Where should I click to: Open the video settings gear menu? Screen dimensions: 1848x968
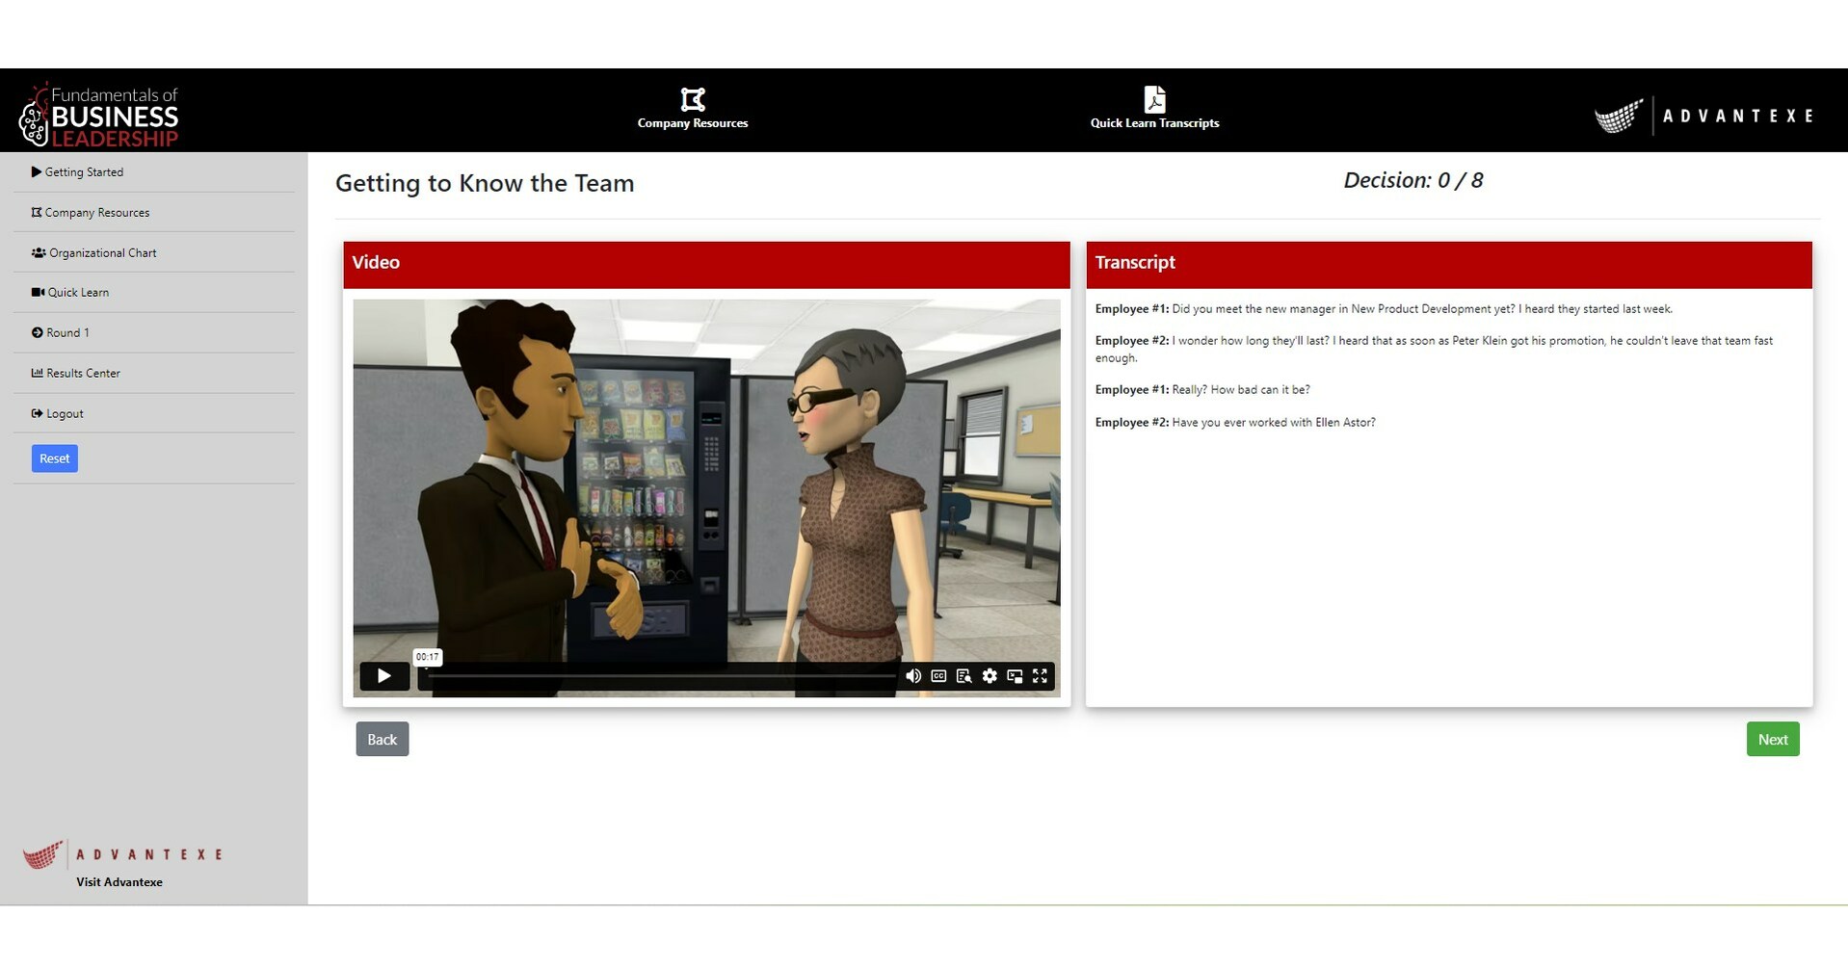tap(990, 676)
